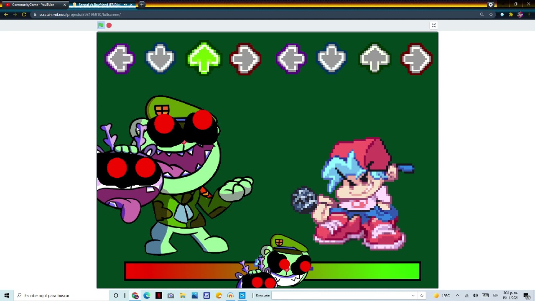
Task: Toggle ESP input language indicator
Action: click(x=496, y=296)
